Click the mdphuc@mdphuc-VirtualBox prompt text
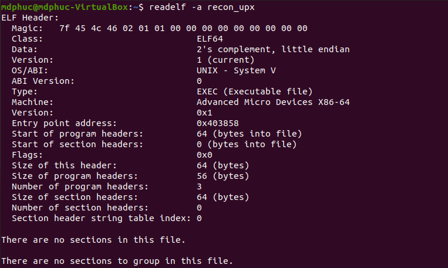The width and height of the screenshot is (448, 268). coord(65,7)
